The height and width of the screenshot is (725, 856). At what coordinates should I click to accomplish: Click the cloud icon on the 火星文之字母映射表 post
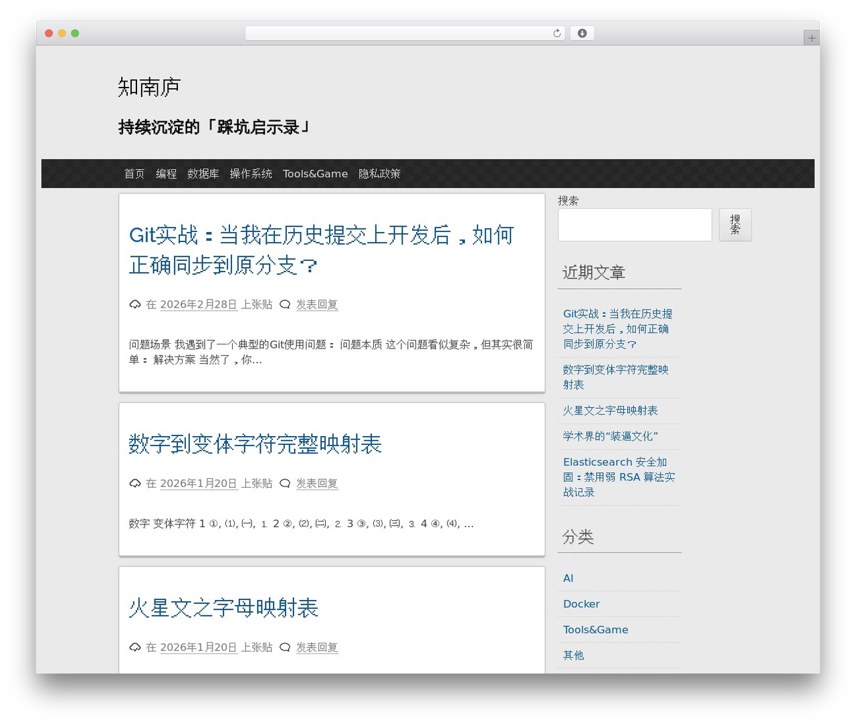click(x=135, y=647)
